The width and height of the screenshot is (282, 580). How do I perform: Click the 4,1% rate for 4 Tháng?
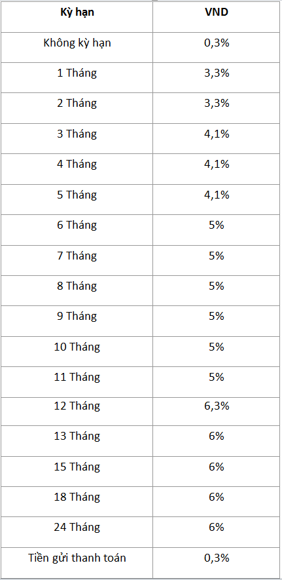217,164
